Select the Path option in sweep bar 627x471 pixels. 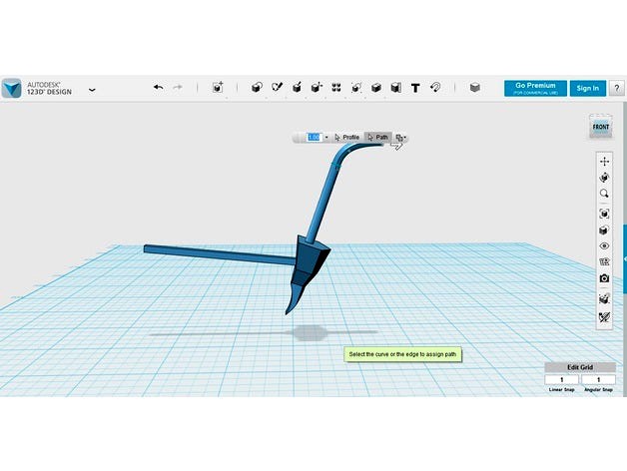(x=377, y=137)
